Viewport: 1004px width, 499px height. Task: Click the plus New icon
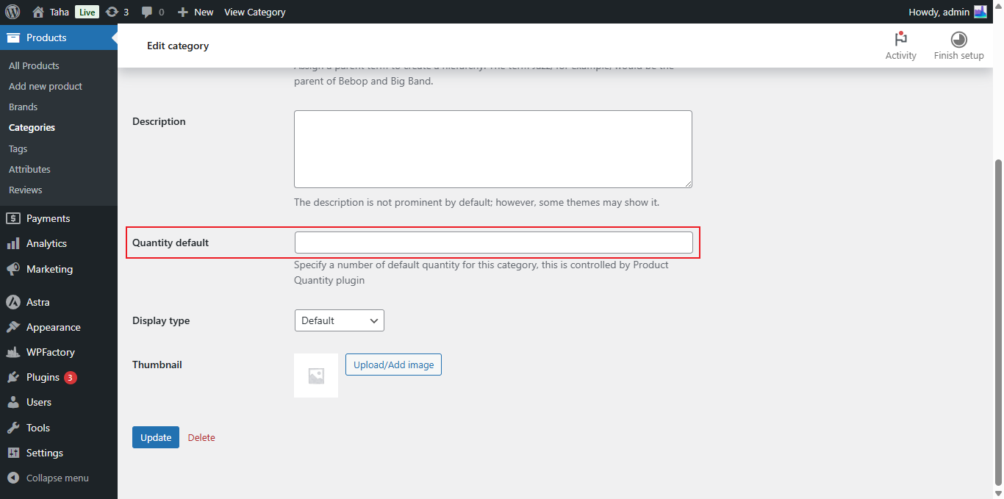[183, 12]
